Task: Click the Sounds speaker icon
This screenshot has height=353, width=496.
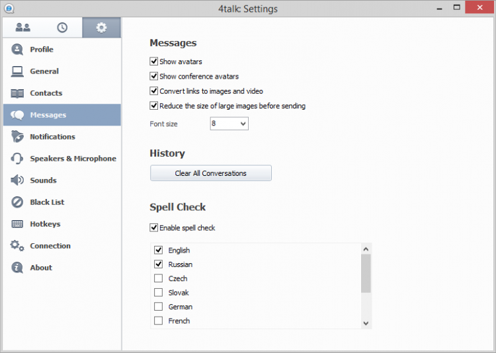Action: point(17,180)
